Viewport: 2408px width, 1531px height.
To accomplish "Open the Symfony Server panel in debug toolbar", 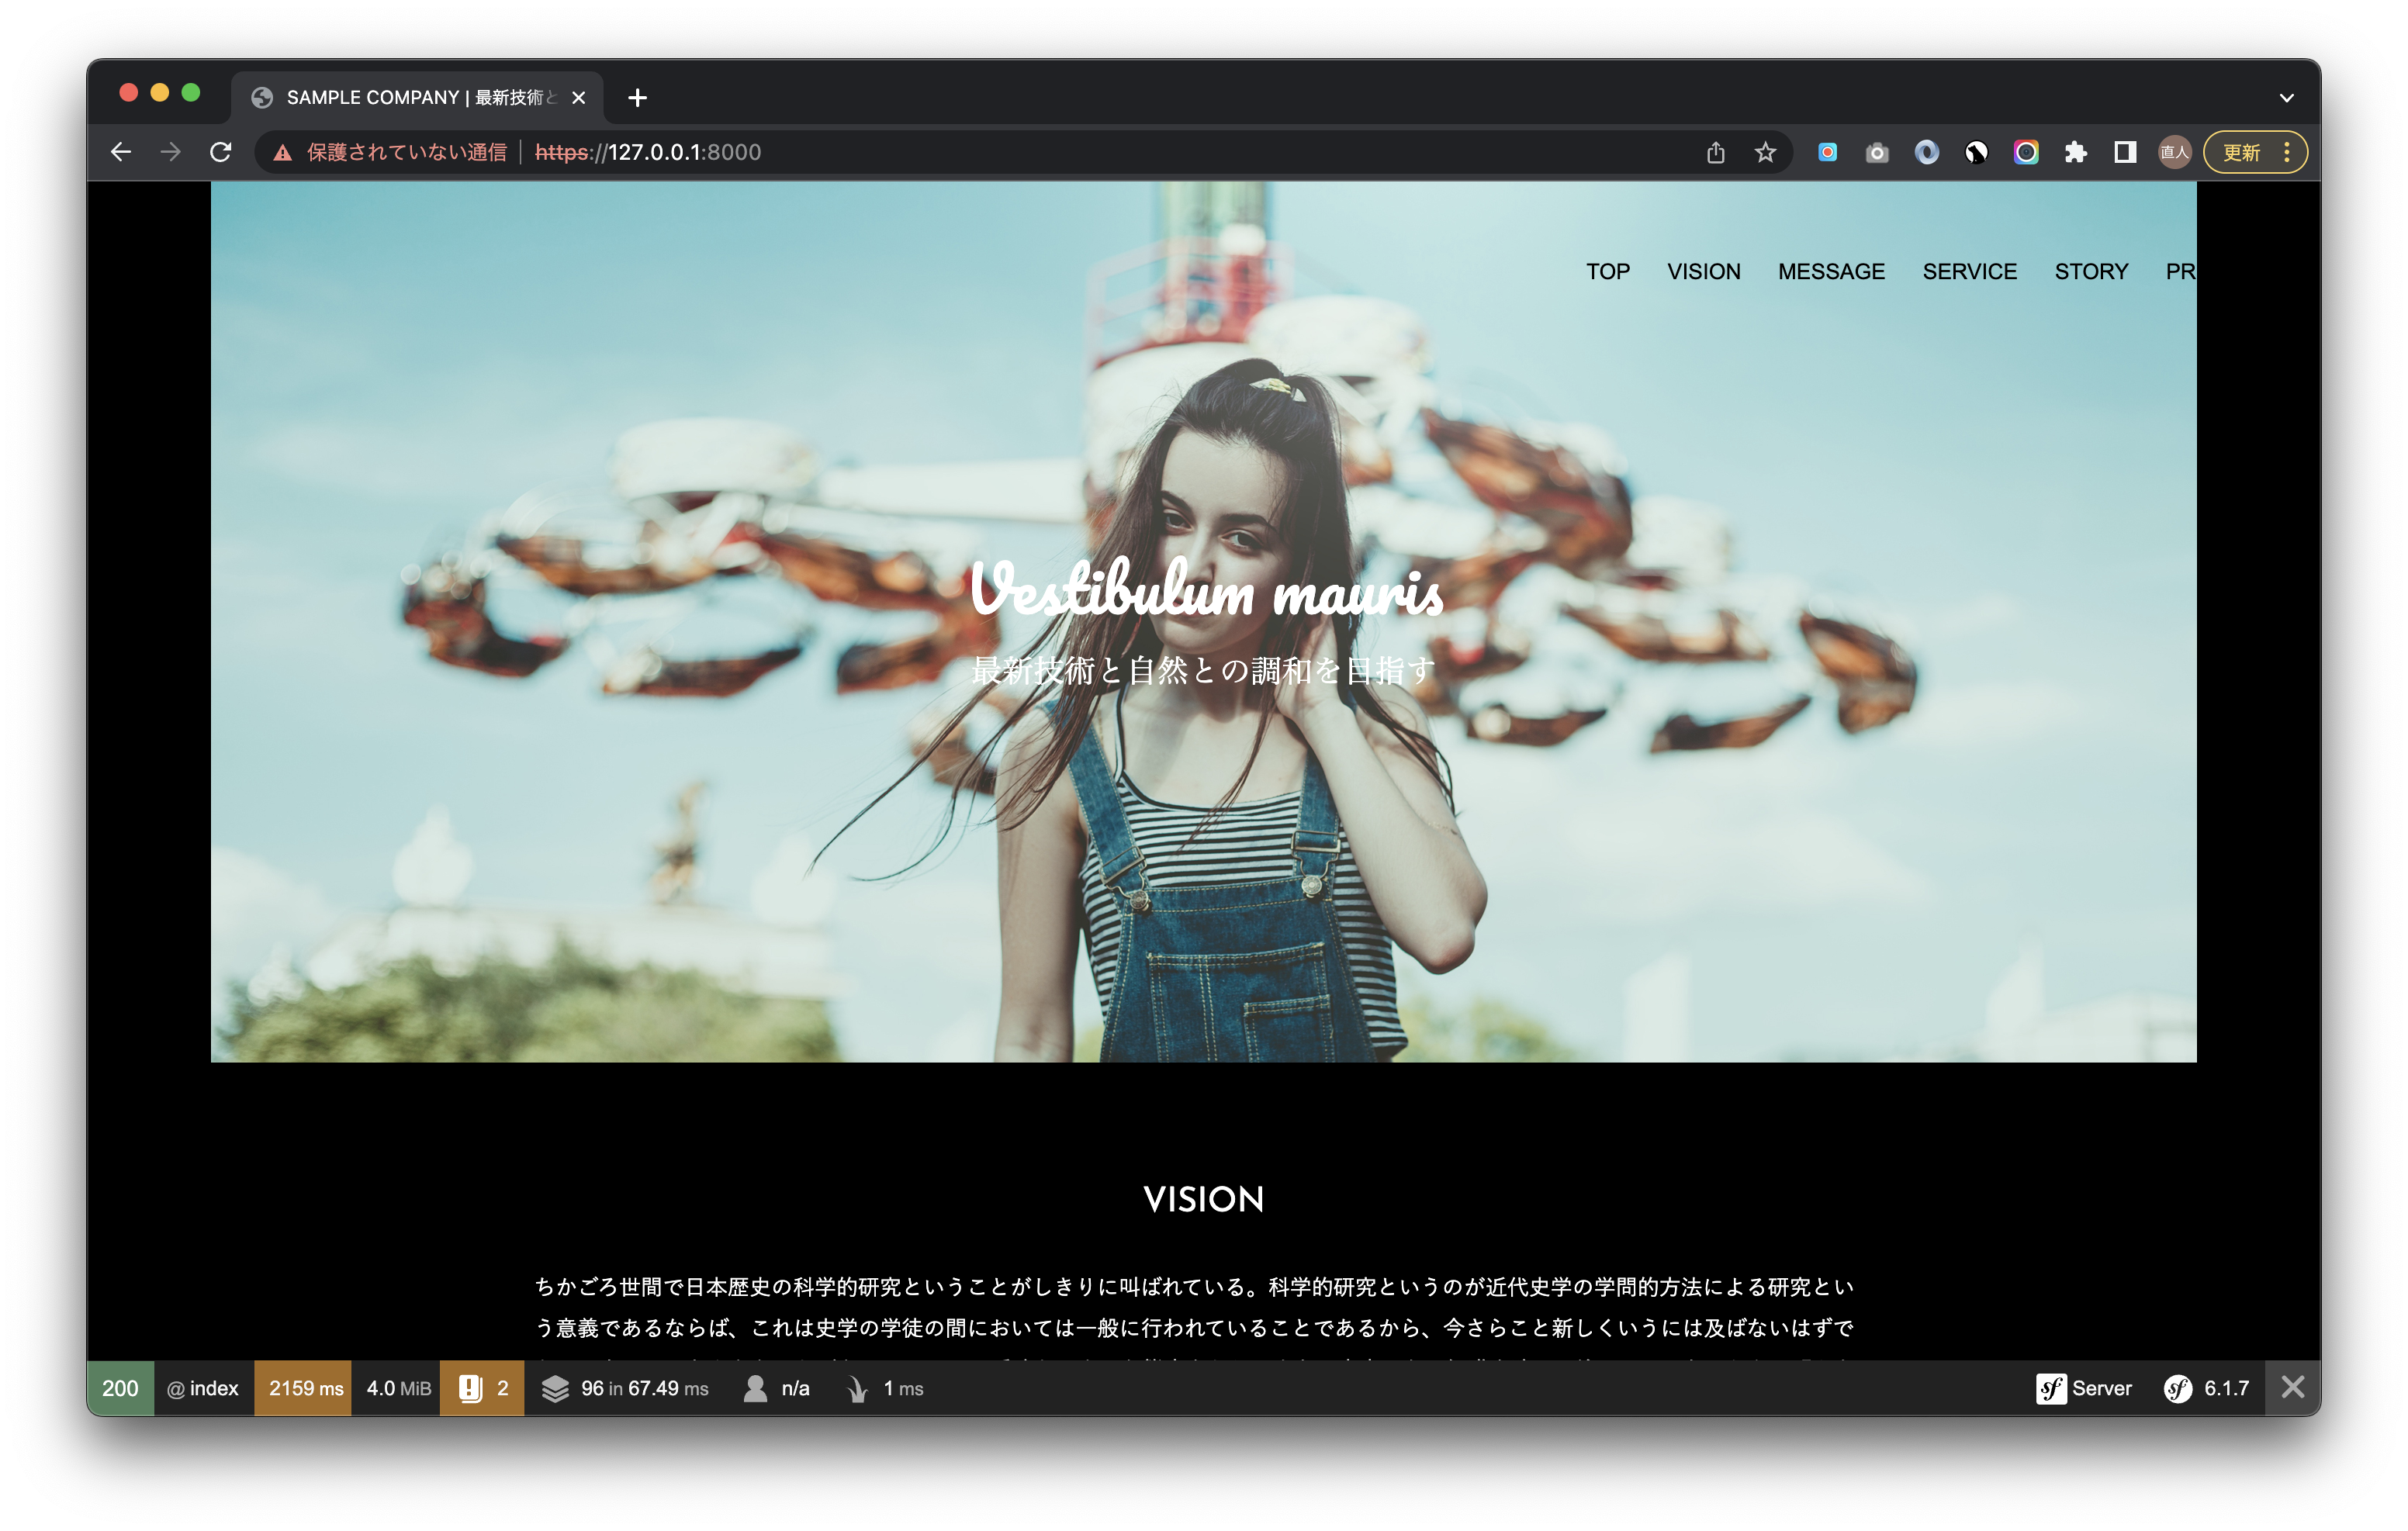I will point(2085,1388).
